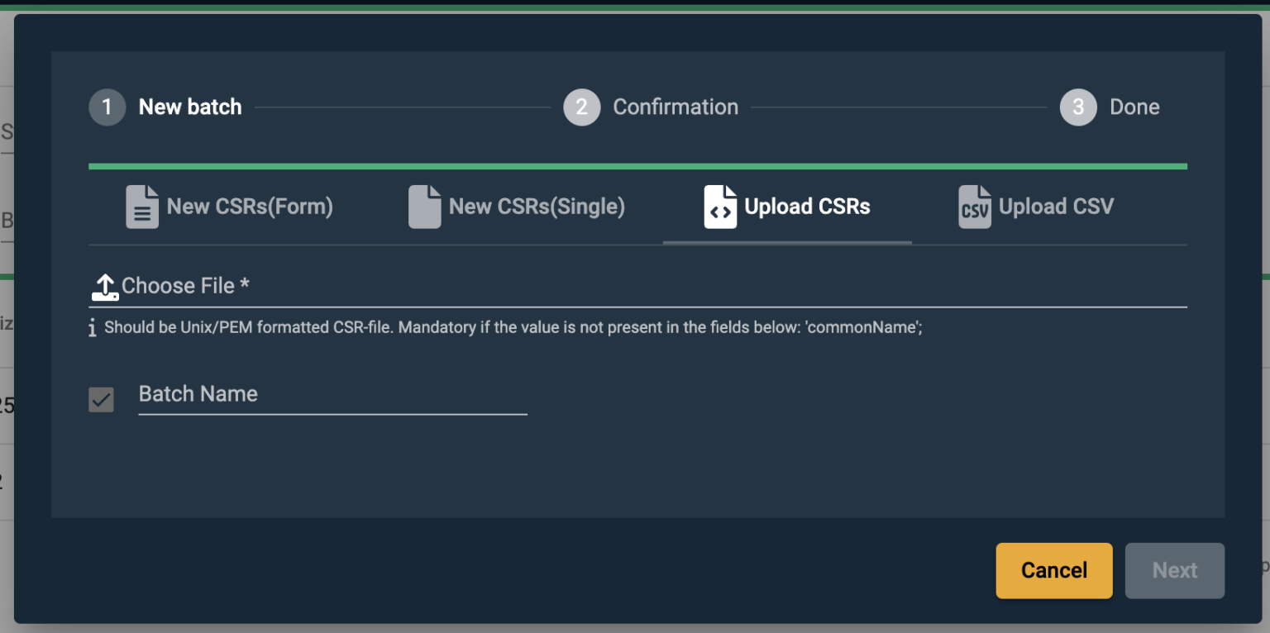Switch to the New CSRs(Form) tab
The width and height of the screenshot is (1270, 633).
229,207
